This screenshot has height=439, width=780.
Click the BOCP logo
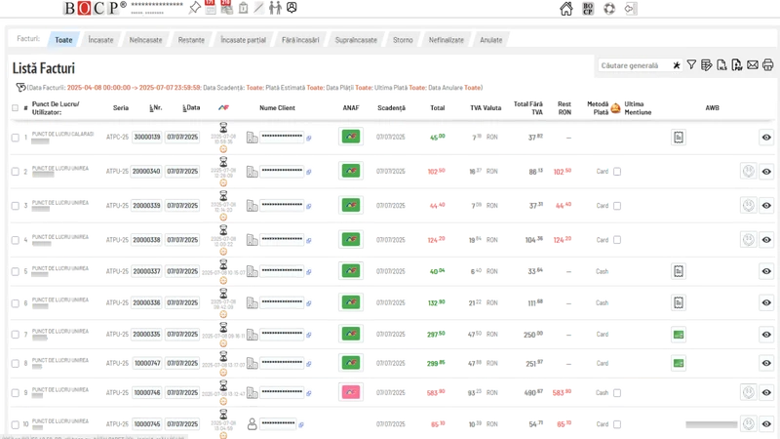pos(95,8)
